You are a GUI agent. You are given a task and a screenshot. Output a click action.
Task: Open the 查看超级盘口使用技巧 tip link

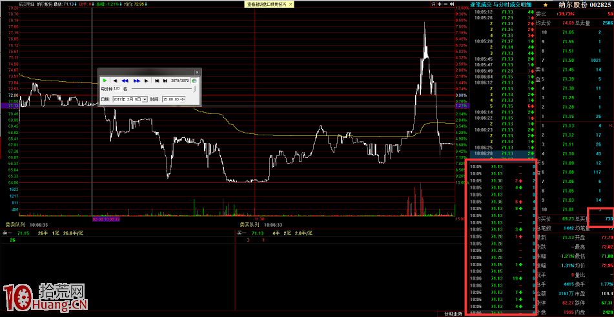click(266, 4)
